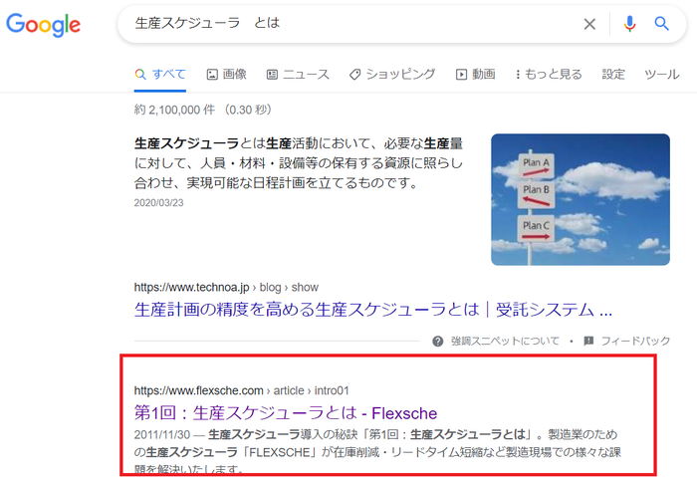Image resolution: width=697 pixels, height=477 pixels.
Task: Open the 生産計画の精度を高める生産スケジューラとは result
Action: tap(372, 309)
